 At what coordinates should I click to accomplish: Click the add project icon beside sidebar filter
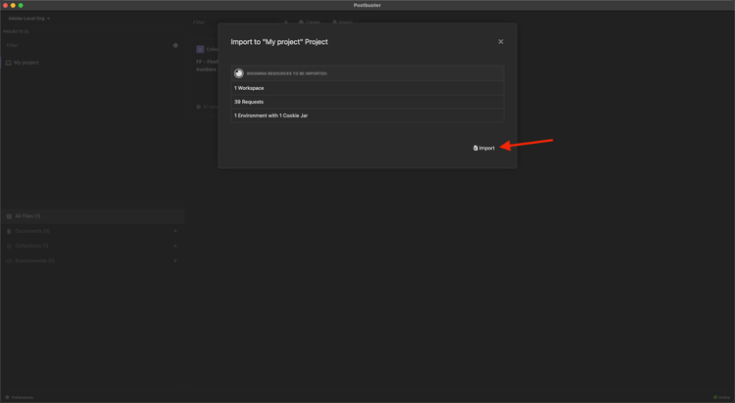[175, 45]
